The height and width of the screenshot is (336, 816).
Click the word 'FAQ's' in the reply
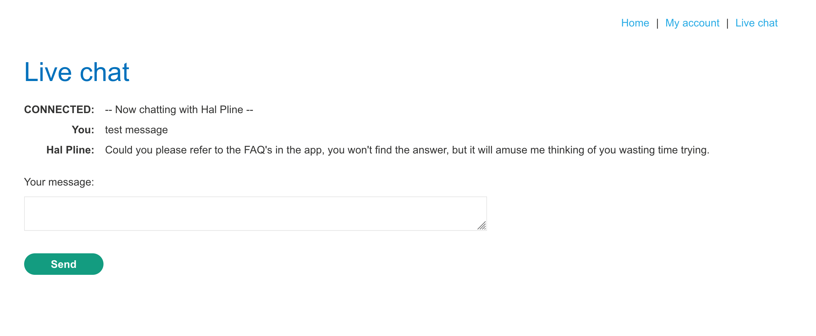click(258, 150)
